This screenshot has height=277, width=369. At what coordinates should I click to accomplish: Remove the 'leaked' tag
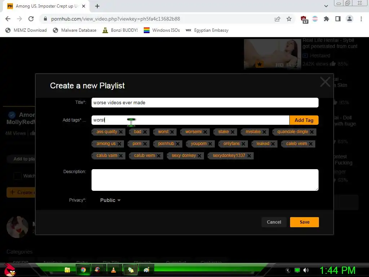coord(273,144)
